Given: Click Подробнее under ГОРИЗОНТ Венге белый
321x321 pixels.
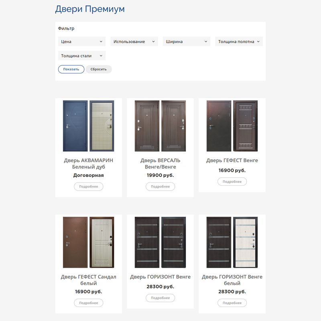Looking at the screenshot, I should [232, 303].
